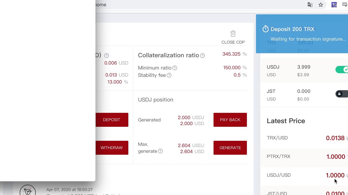Click the Deposit 200 TRX notification title

click(293, 29)
